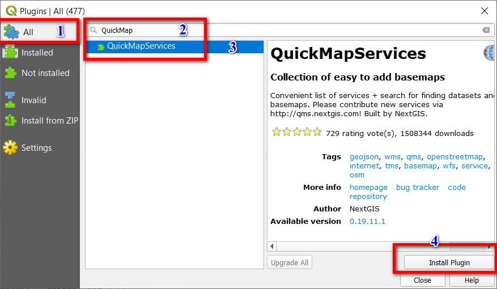Close the window with the X button

pos(485,11)
